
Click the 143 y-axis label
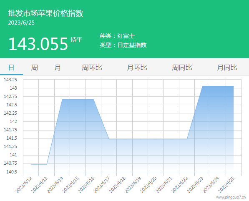pyautogui.click(x=13, y=88)
